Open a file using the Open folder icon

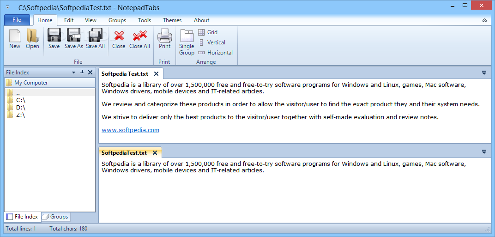pyautogui.click(x=32, y=39)
